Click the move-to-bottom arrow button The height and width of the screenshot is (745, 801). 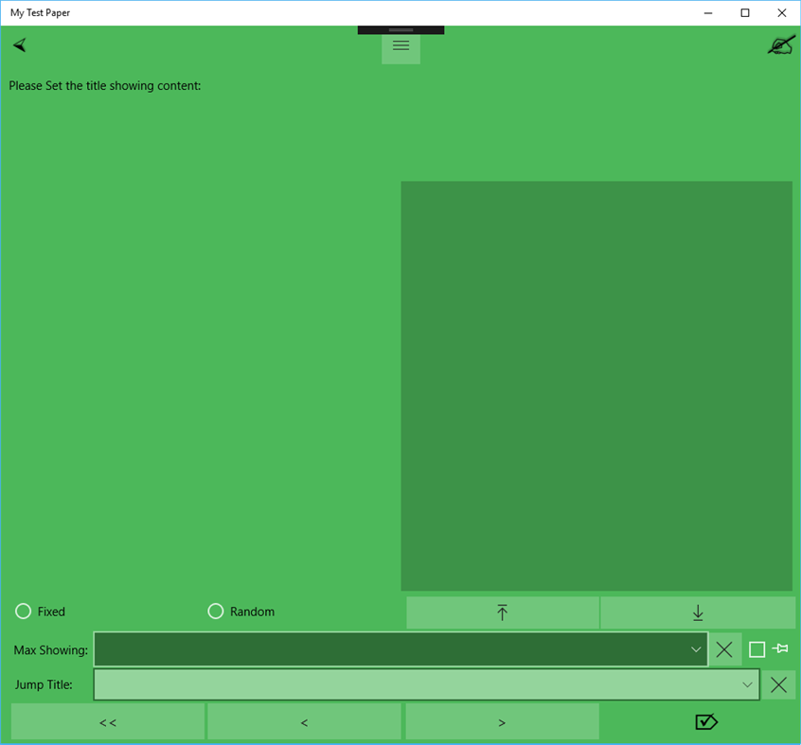click(x=698, y=612)
